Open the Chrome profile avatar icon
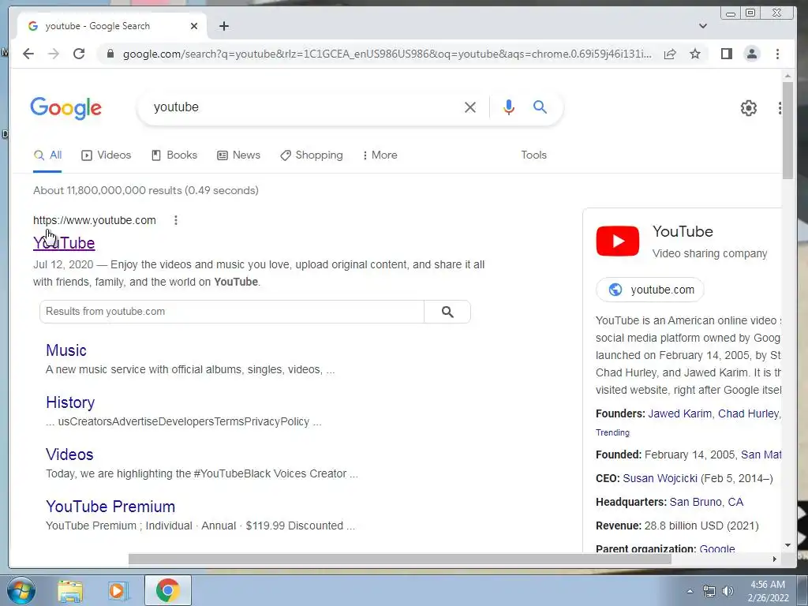Viewport: 808px width, 606px height. [x=752, y=54]
